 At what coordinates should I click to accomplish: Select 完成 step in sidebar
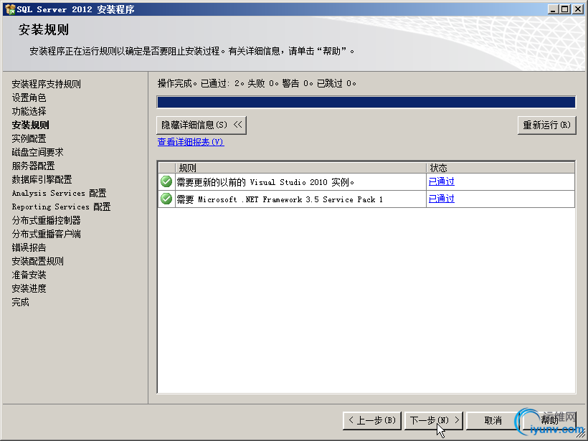point(20,303)
